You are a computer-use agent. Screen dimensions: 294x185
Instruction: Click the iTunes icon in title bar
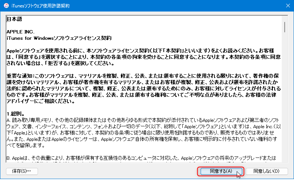[x=6, y=6]
